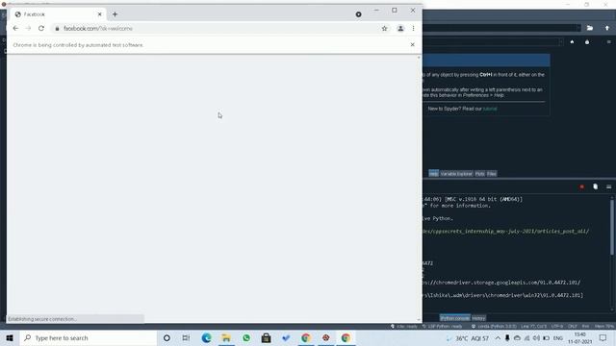The image size is (616, 346).
Task: Click the lock icon in Spyder's Help pane
Action: [x=587, y=42]
